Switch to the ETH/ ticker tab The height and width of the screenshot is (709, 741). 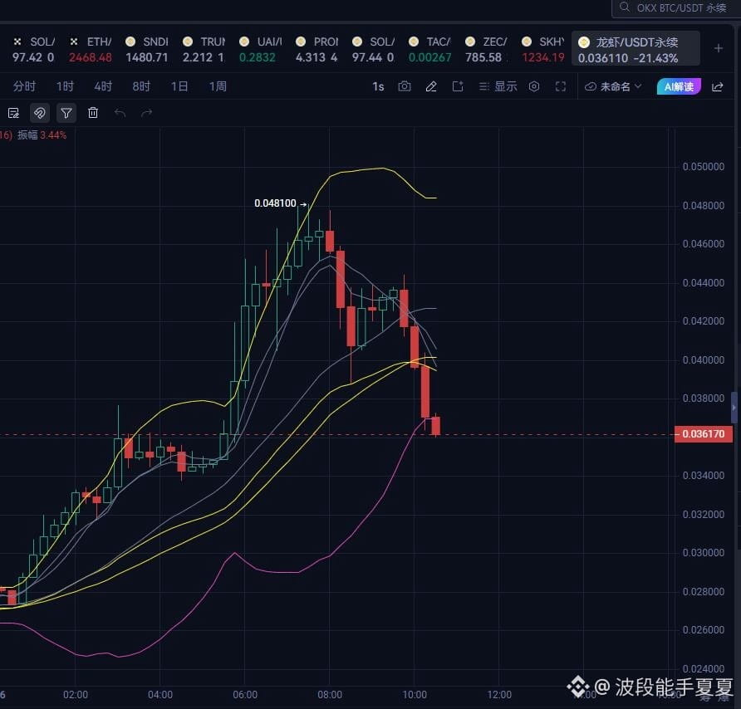coord(91,50)
